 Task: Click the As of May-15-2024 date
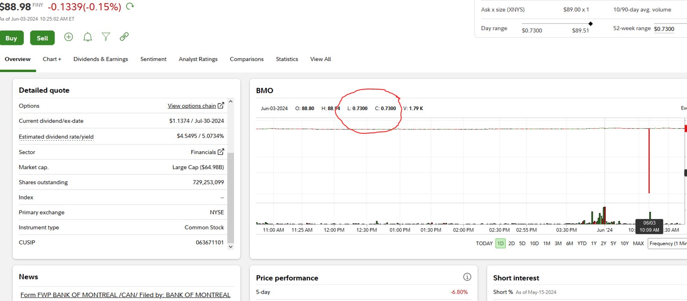pos(536,292)
